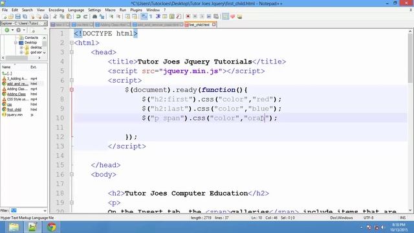The height and width of the screenshot is (233, 414).
Task: Toggle INS mode in status bar
Action: pyautogui.click(x=402, y=218)
